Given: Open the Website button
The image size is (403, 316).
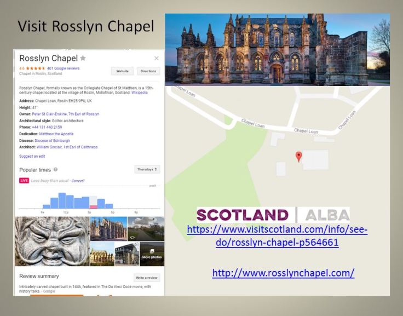Looking at the screenshot, I should [x=122, y=71].
